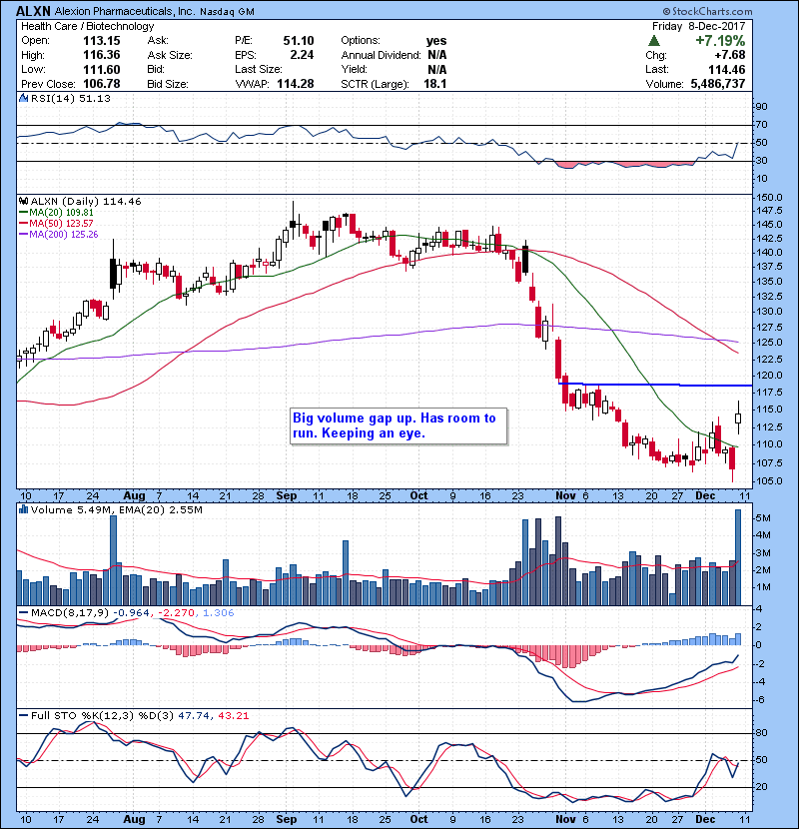Image resolution: width=799 pixels, height=829 pixels.
Task: Select the Low price 111.60
Action: point(102,69)
